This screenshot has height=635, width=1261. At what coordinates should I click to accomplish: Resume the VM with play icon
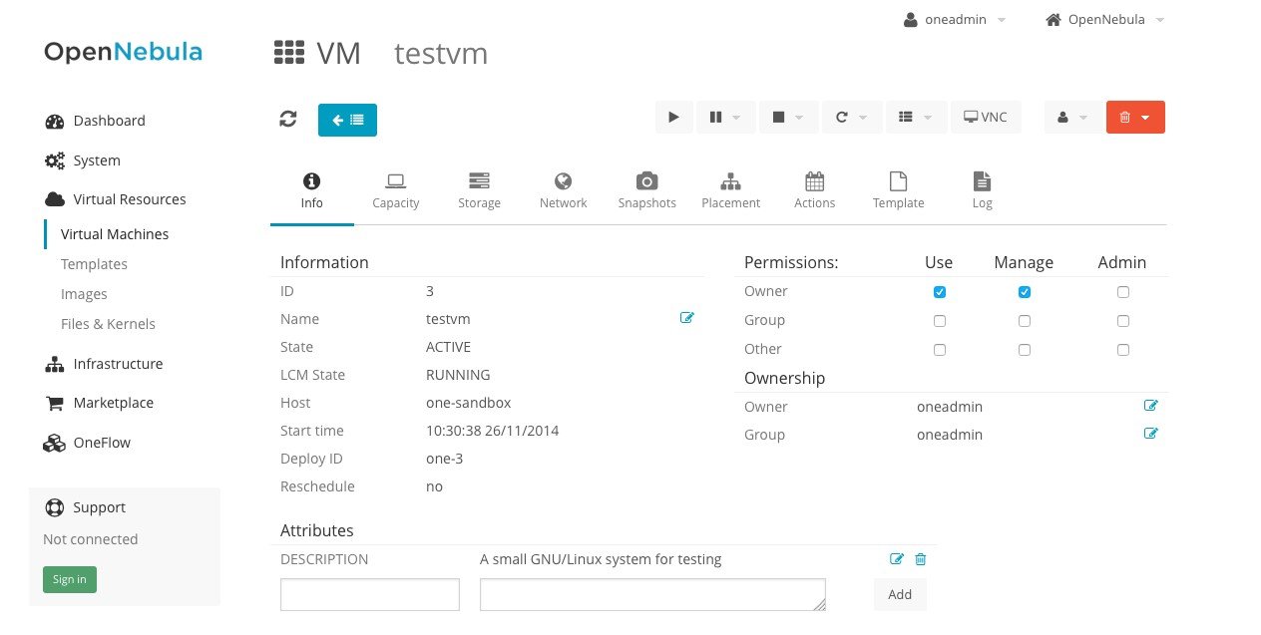click(x=674, y=117)
